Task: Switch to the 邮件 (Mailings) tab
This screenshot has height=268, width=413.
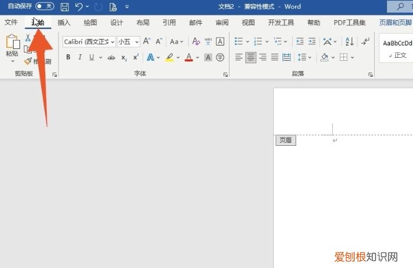Action: coord(196,22)
